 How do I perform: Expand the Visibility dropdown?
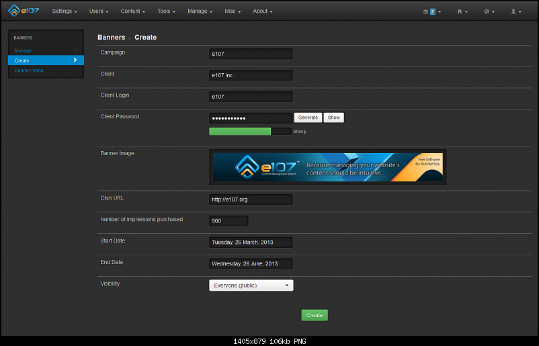coord(251,286)
